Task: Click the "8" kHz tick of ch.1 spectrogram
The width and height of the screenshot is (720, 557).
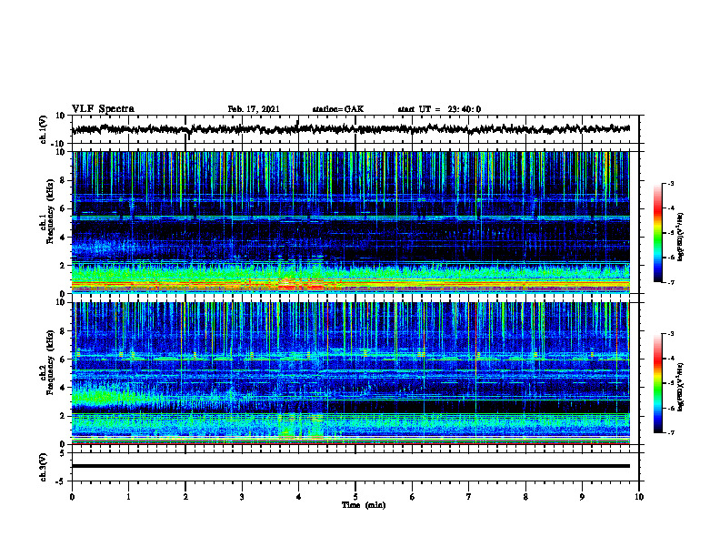Action: (63, 180)
